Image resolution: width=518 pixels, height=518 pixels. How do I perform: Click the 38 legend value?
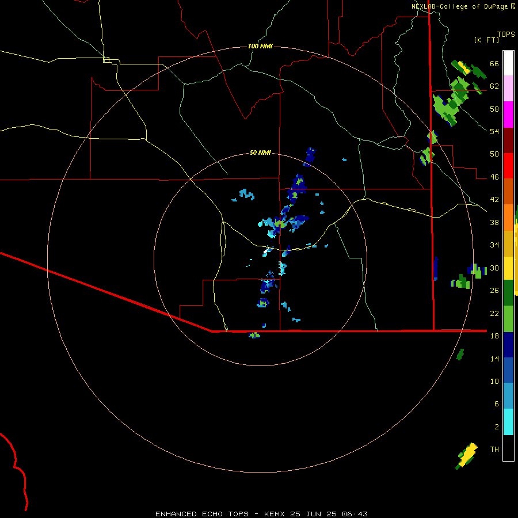(494, 222)
